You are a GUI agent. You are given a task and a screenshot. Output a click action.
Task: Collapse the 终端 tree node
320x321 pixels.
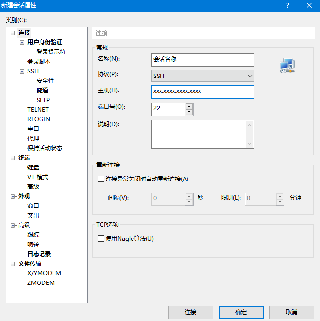[13, 158]
